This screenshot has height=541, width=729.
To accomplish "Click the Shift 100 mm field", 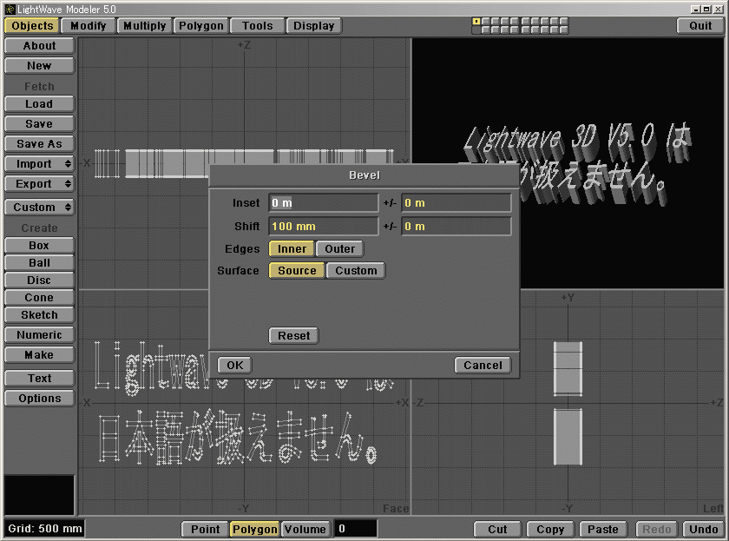I will coord(323,227).
